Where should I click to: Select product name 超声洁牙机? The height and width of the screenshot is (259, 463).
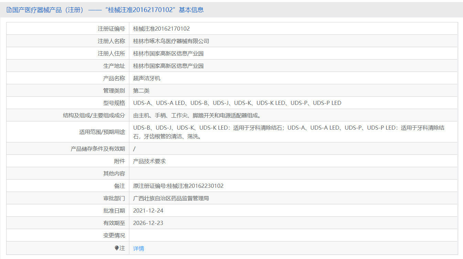click(147, 78)
